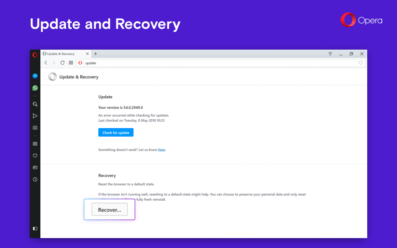Open My Flow using the paper plane icon
This screenshot has width=397, height=248.
tap(35, 116)
